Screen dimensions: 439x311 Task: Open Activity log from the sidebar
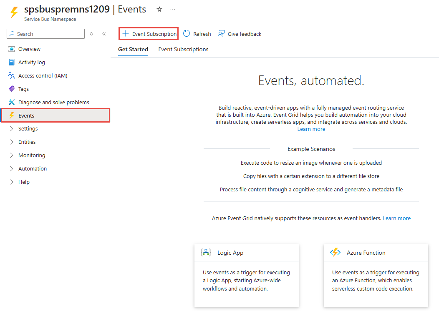click(31, 62)
